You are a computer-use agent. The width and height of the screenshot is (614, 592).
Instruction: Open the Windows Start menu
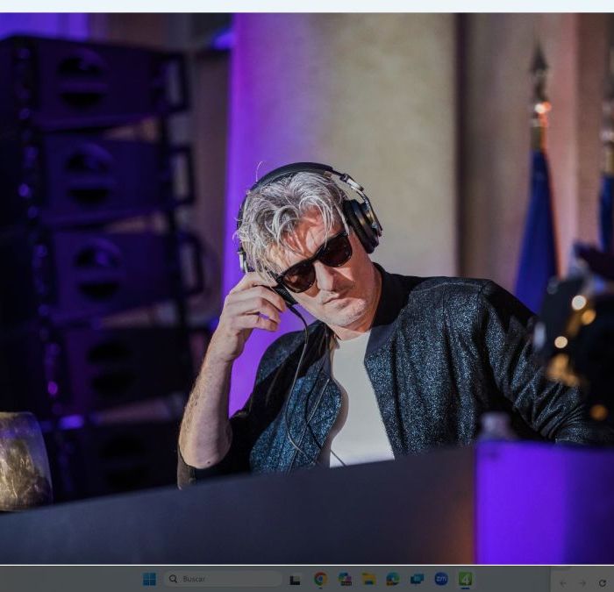[149, 579]
